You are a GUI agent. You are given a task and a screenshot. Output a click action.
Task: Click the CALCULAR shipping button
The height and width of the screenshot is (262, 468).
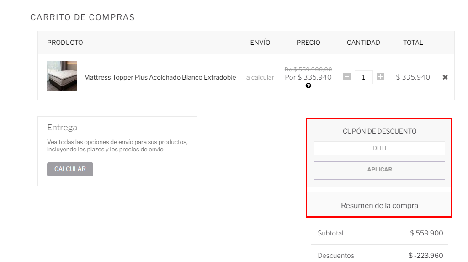pyautogui.click(x=70, y=169)
